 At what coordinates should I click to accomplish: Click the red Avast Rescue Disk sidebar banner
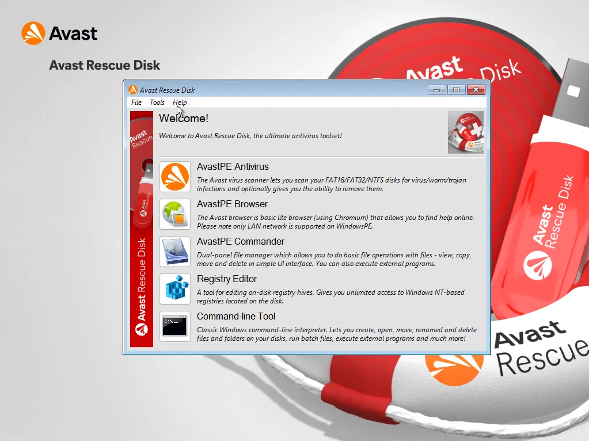click(142, 229)
